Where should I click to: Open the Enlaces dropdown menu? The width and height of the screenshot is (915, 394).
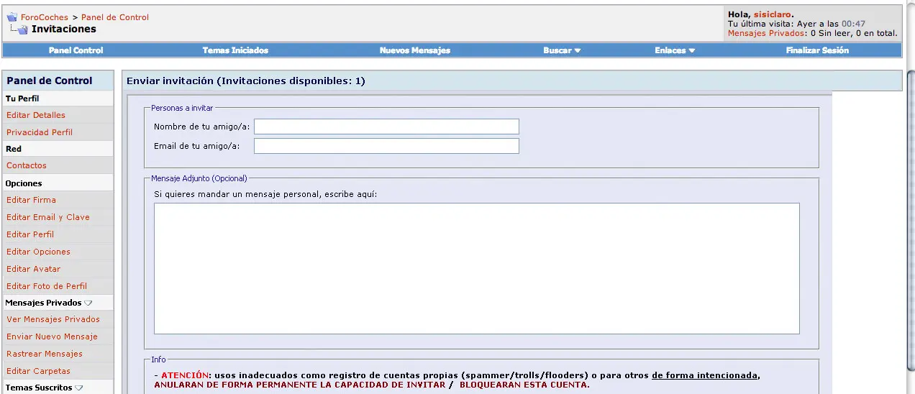pyautogui.click(x=675, y=50)
